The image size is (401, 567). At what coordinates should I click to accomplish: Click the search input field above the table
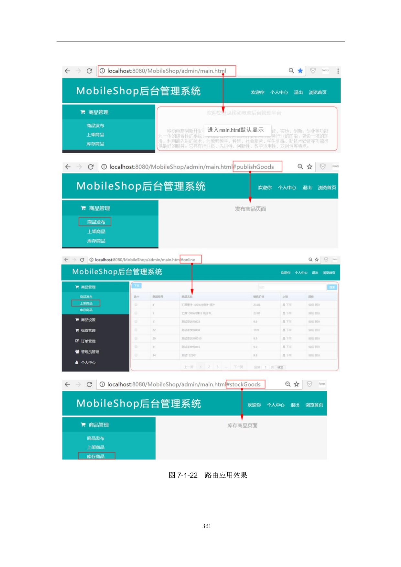click(292, 287)
